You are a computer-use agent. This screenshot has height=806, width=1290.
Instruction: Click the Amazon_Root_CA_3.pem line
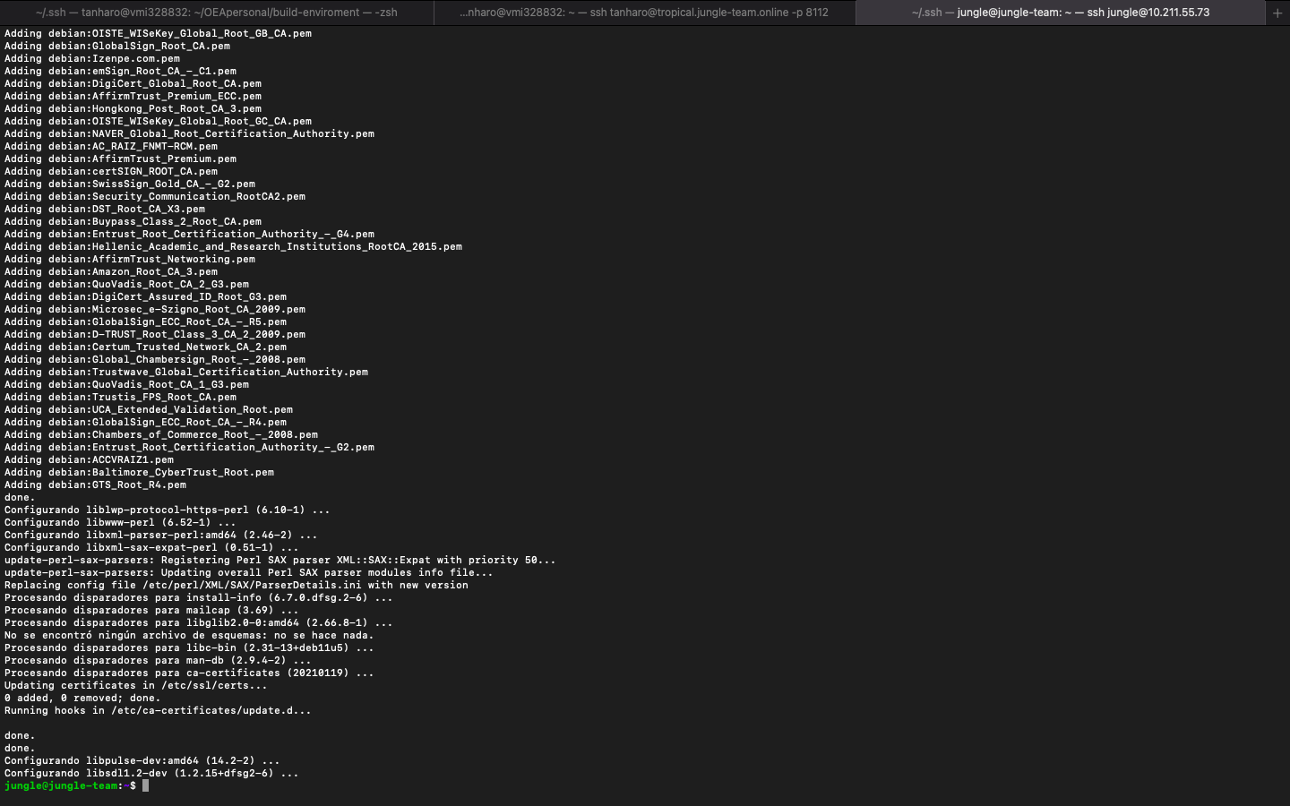pos(111,271)
